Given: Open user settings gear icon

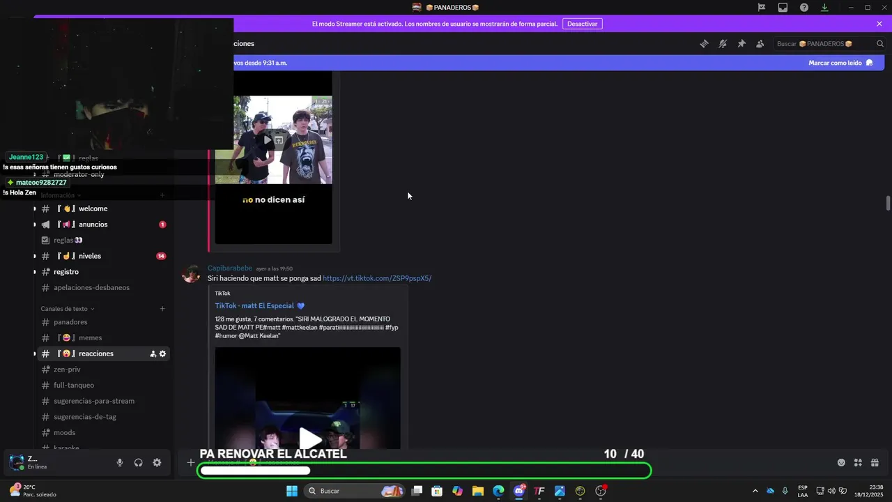Looking at the screenshot, I should 157,462.
